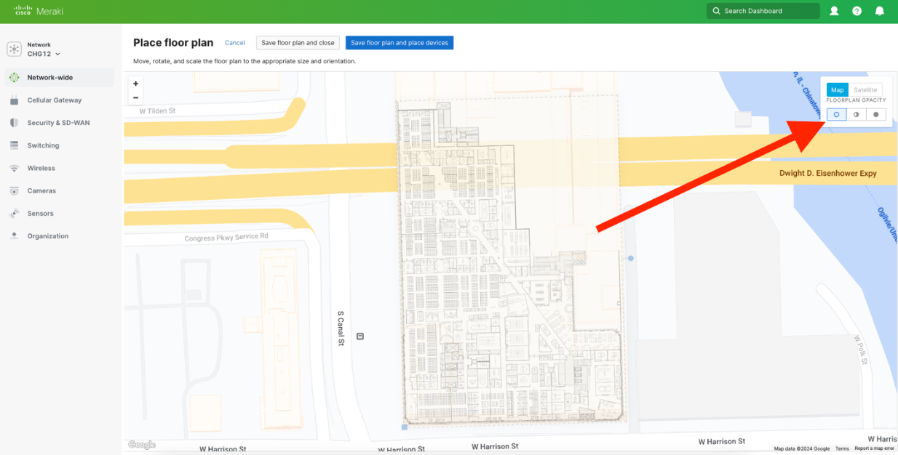The image size is (898, 455).
Task: Open the user account profile icon
Action: (835, 11)
